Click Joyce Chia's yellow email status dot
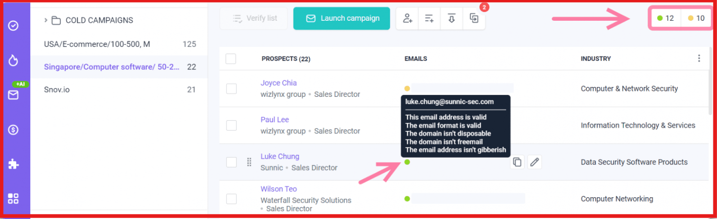Viewport: 717px width, 219px height. click(407, 88)
